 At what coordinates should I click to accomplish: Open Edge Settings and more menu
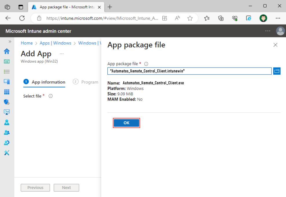pos(278,18)
